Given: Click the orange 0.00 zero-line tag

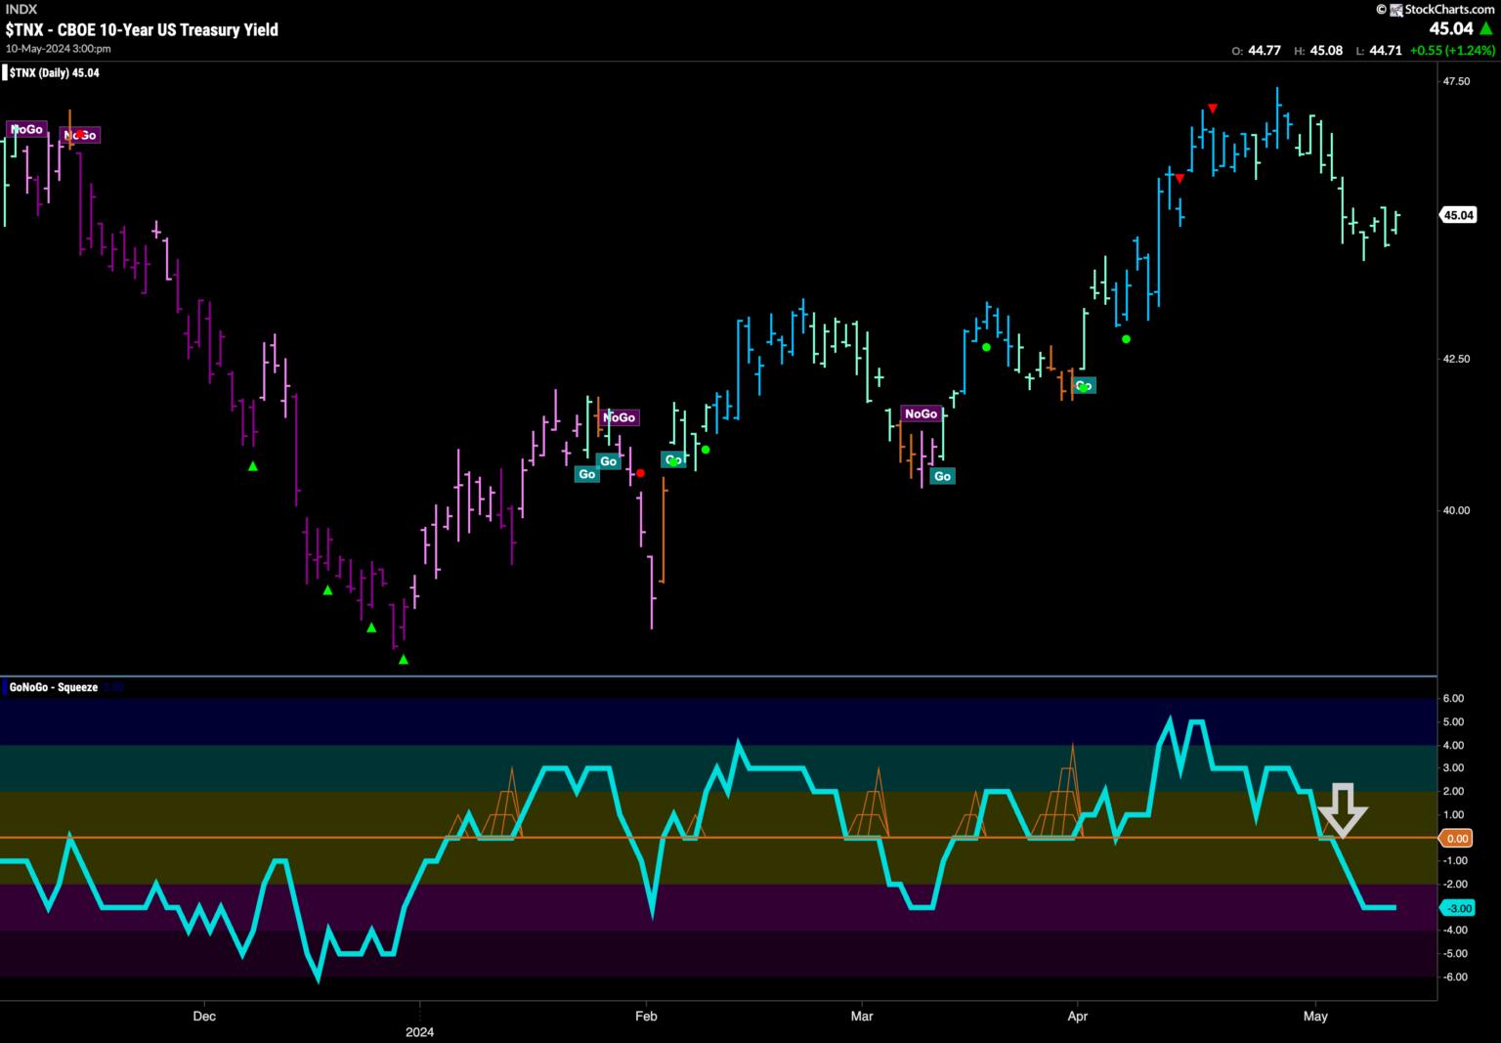Looking at the screenshot, I should tap(1457, 838).
